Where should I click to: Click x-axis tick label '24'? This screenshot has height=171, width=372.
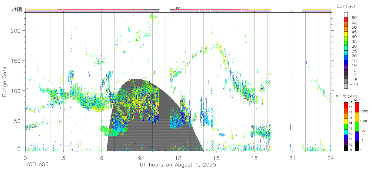pos(330,158)
